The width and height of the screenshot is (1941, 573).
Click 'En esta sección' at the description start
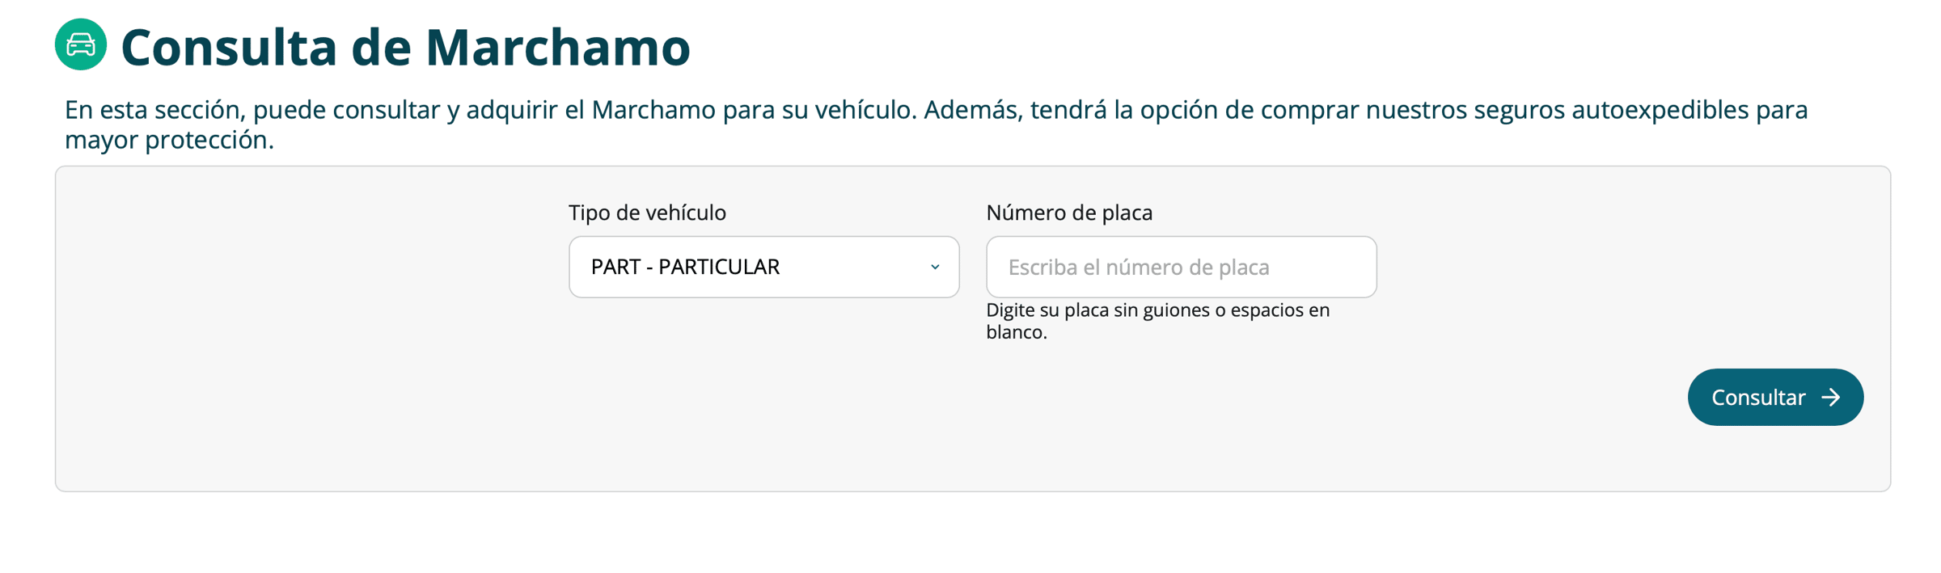tap(154, 110)
